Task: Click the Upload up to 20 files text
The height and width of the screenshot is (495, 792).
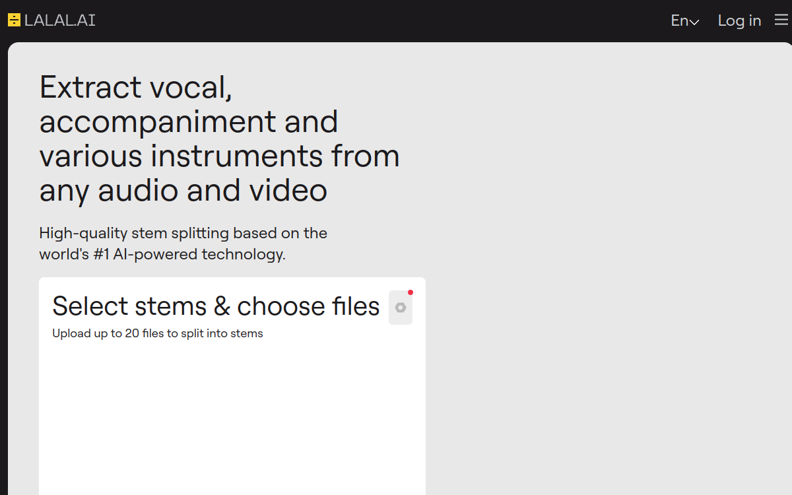Action: click(x=157, y=333)
